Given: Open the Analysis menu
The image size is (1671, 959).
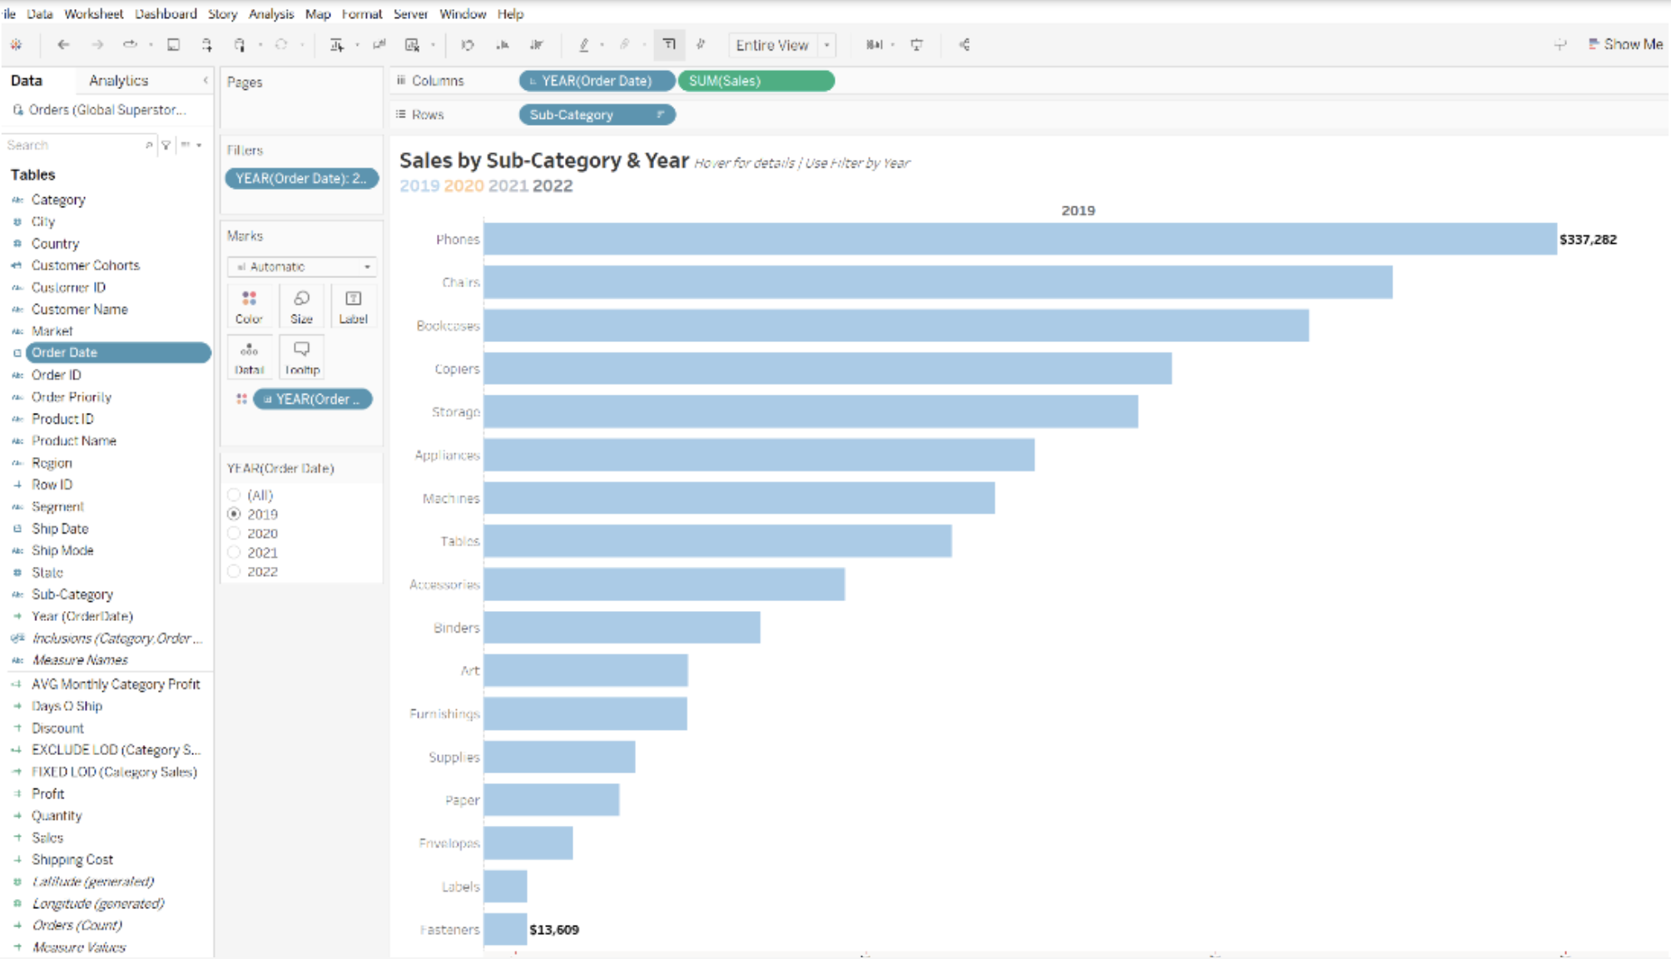Looking at the screenshot, I should coord(270,13).
